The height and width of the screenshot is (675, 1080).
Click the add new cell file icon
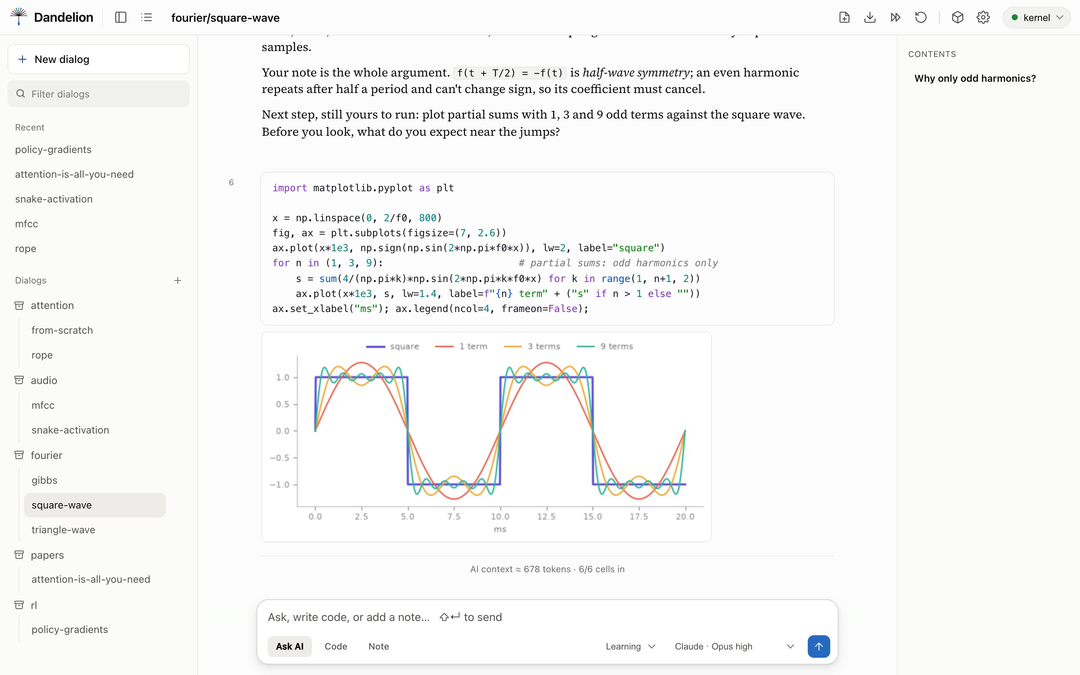click(844, 17)
